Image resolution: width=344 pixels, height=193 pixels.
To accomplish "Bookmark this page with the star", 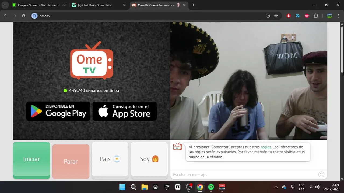I will (x=276, y=16).
